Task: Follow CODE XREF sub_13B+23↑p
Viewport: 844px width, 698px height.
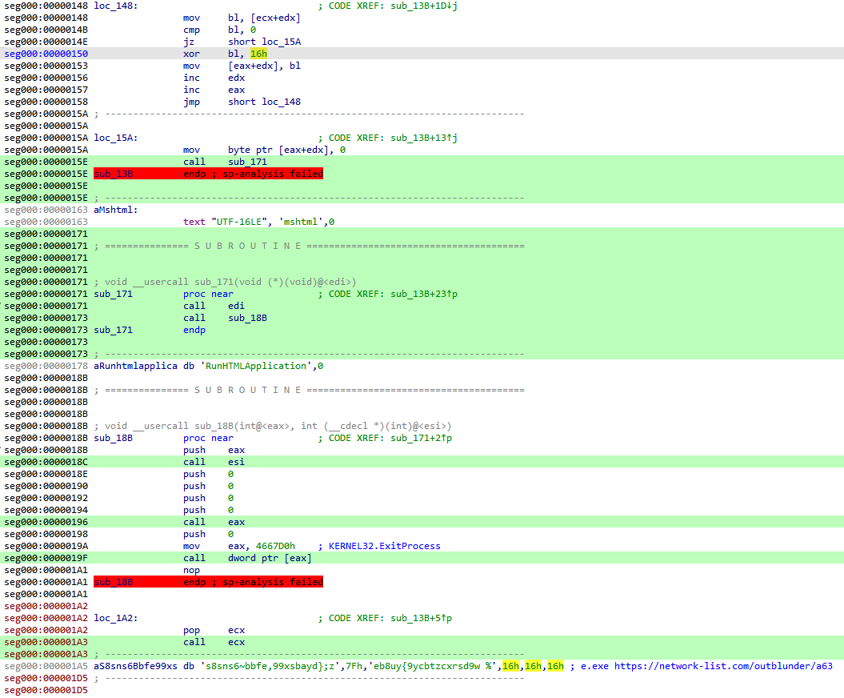Action: coord(424,294)
